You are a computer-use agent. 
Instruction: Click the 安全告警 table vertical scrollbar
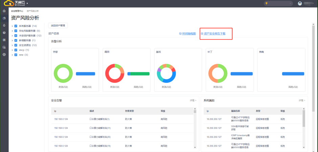point(195,128)
